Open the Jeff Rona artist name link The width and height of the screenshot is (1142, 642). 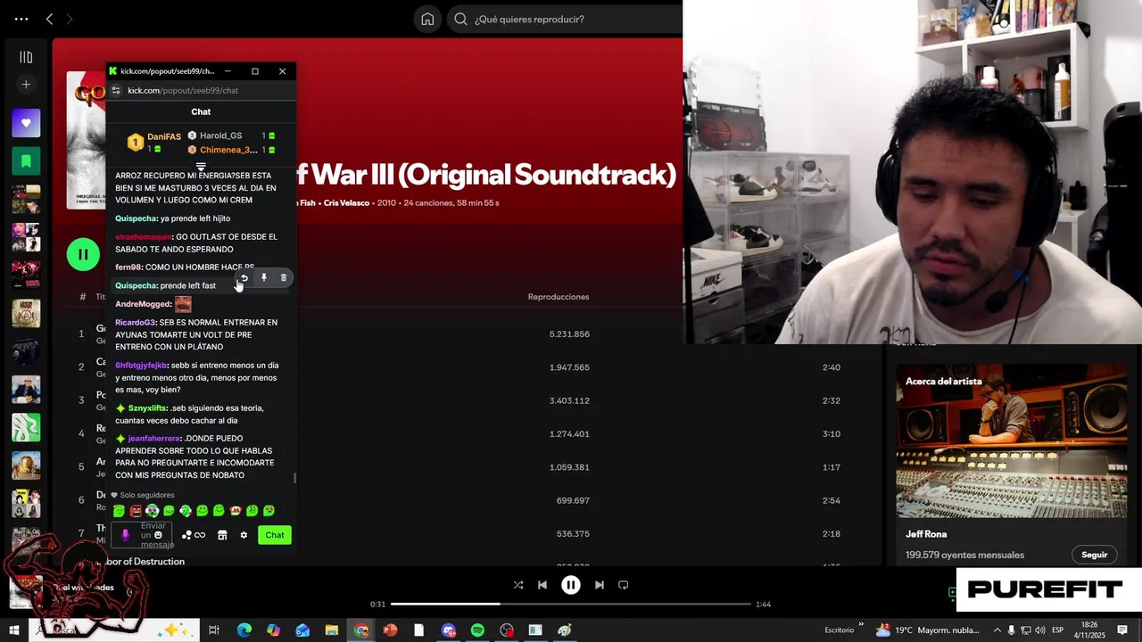pyautogui.click(x=926, y=534)
